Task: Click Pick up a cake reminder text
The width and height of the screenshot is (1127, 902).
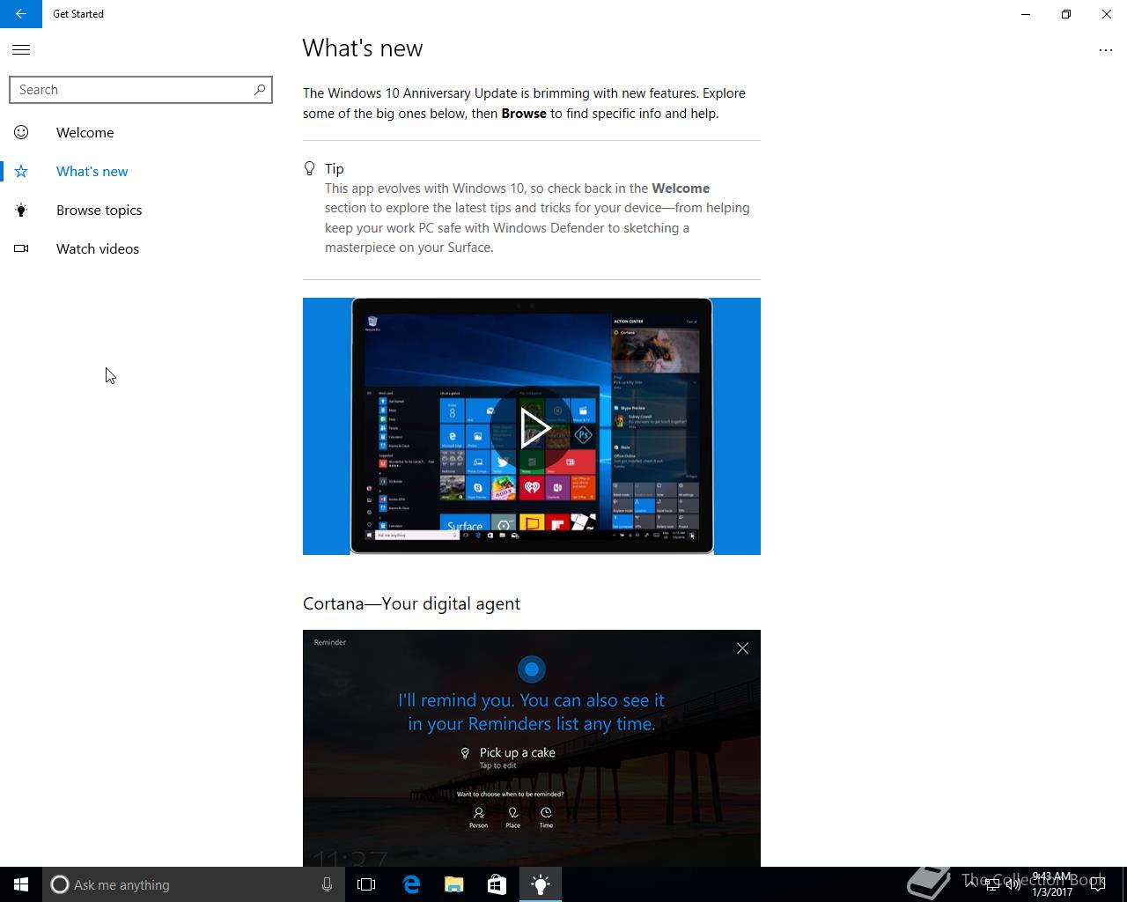Action: [517, 753]
